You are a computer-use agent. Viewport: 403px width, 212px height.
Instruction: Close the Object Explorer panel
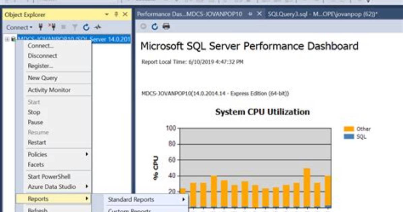coord(125,15)
